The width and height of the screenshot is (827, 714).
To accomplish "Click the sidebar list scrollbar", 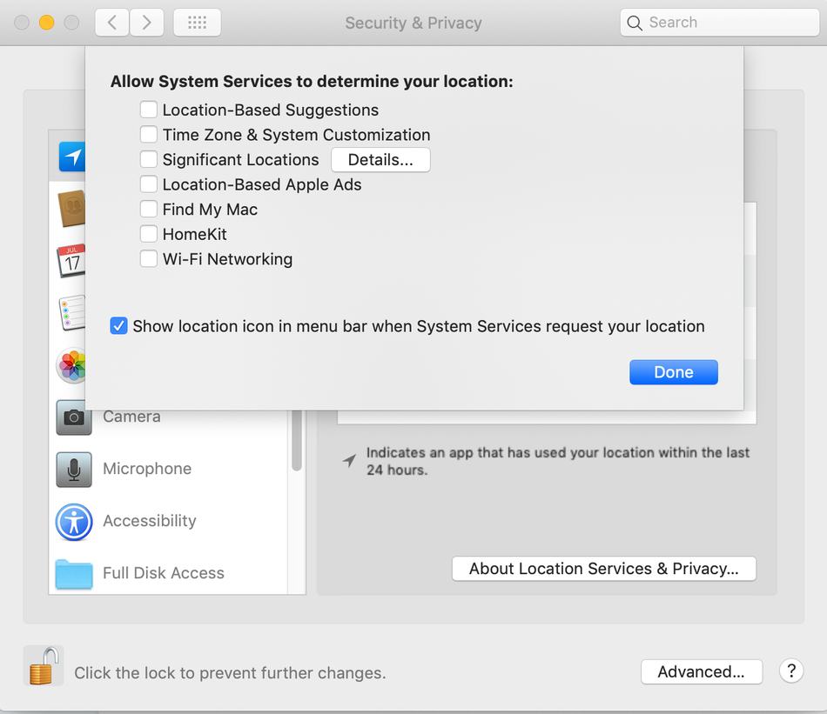I will pyautogui.click(x=297, y=440).
